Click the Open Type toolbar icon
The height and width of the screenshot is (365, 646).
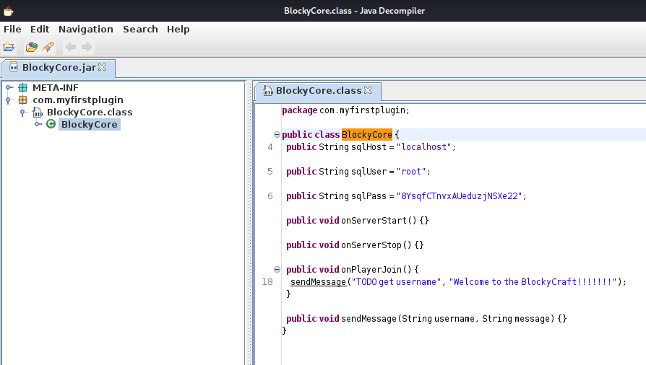31,48
